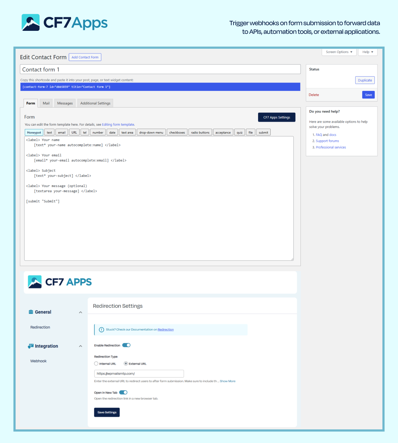Click the General section icon
This screenshot has width=398, height=443.
pos(31,312)
